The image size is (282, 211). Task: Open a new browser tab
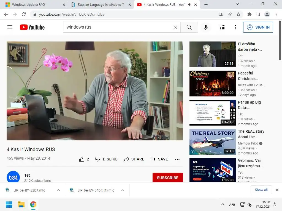(x=206, y=5)
